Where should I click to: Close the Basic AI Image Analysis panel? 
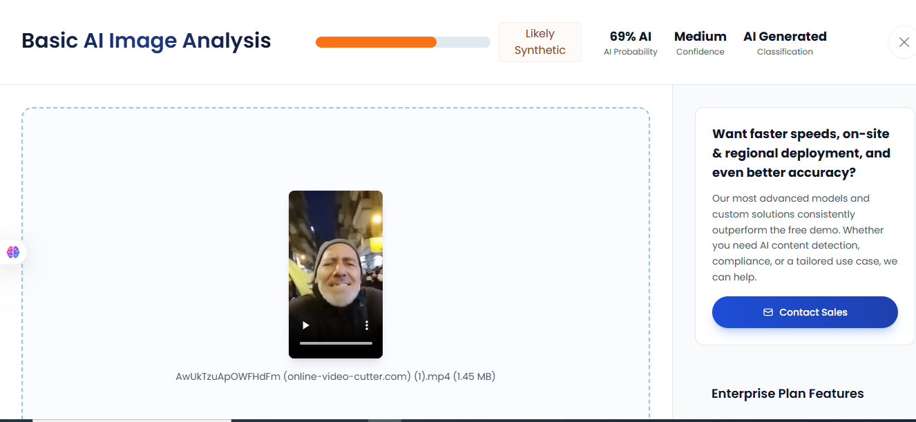(x=904, y=42)
